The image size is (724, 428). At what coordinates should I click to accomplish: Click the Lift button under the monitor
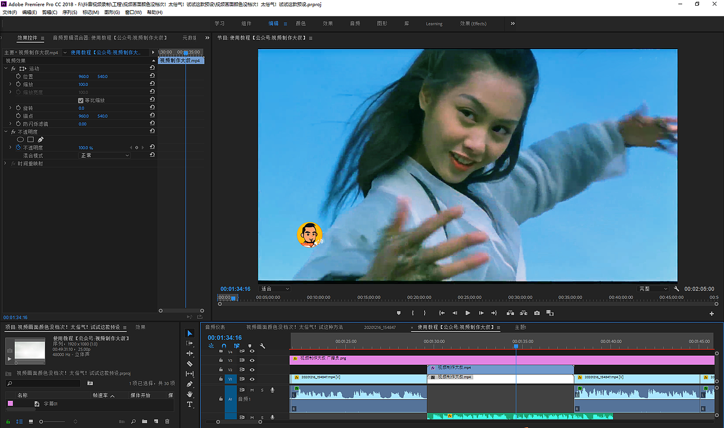pyautogui.click(x=510, y=313)
